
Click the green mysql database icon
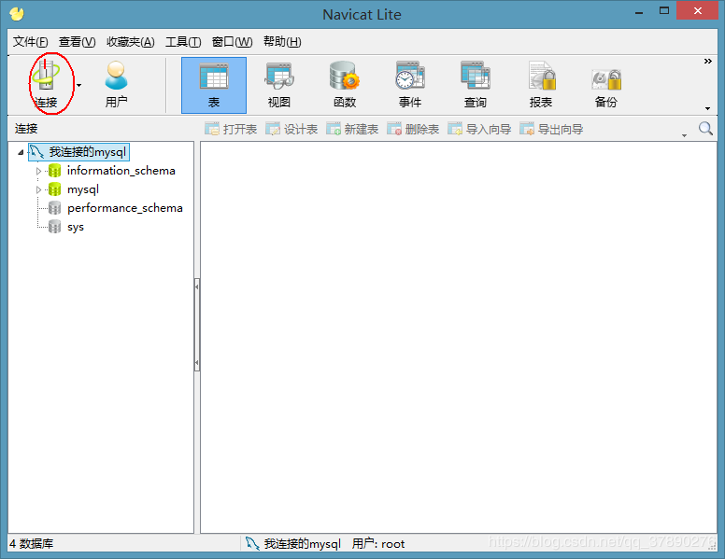point(54,189)
